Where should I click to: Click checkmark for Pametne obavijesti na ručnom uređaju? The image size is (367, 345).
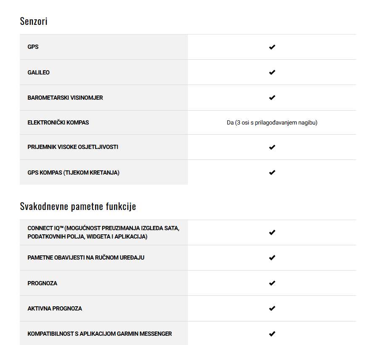[x=272, y=257]
